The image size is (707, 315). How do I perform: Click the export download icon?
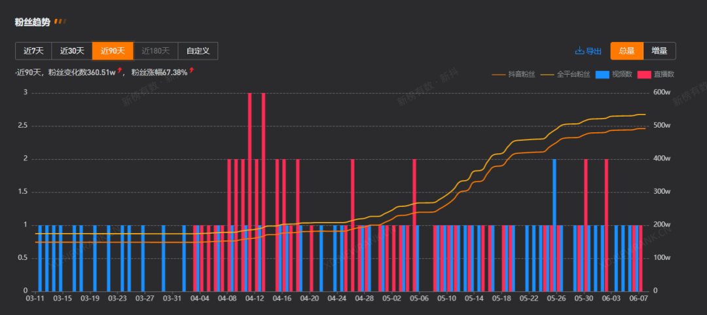coord(579,51)
